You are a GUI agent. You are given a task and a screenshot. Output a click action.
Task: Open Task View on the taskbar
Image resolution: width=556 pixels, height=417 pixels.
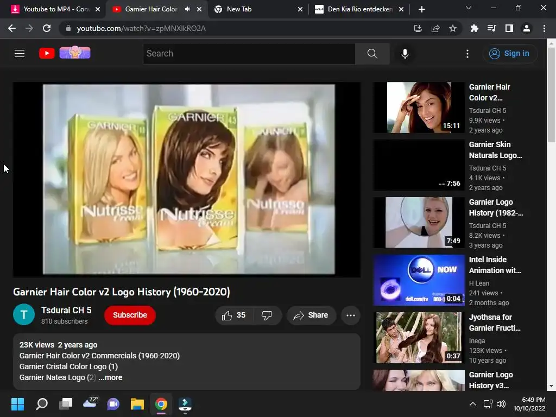(66, 404)
